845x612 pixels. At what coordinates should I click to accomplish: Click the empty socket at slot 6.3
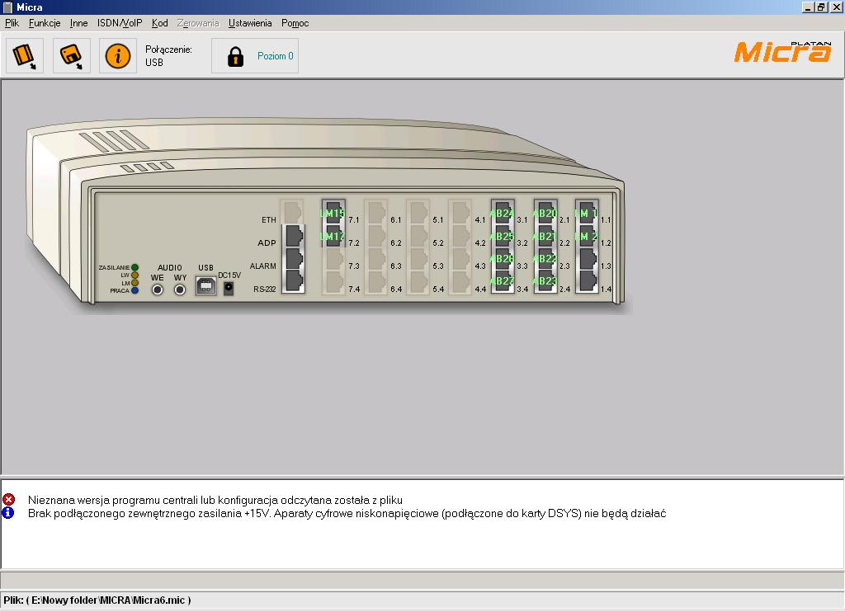click(x=375, y=259)
